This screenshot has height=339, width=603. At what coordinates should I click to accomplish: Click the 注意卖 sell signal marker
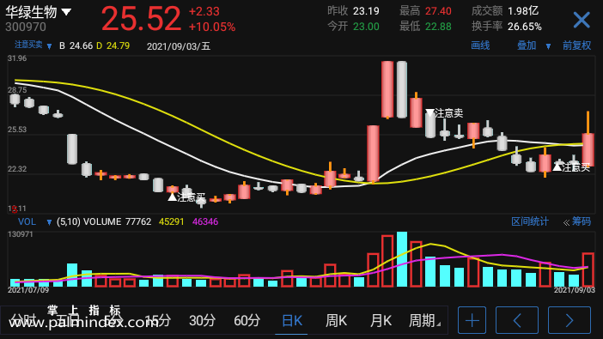[x=444, y=113]
